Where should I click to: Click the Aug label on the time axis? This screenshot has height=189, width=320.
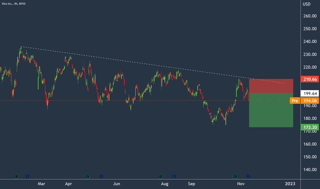[165, 184]
